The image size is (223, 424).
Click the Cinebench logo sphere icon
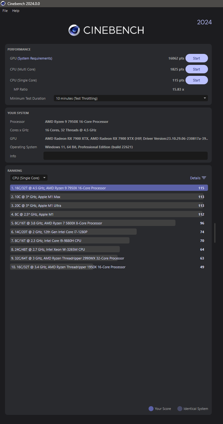[74, 30]
